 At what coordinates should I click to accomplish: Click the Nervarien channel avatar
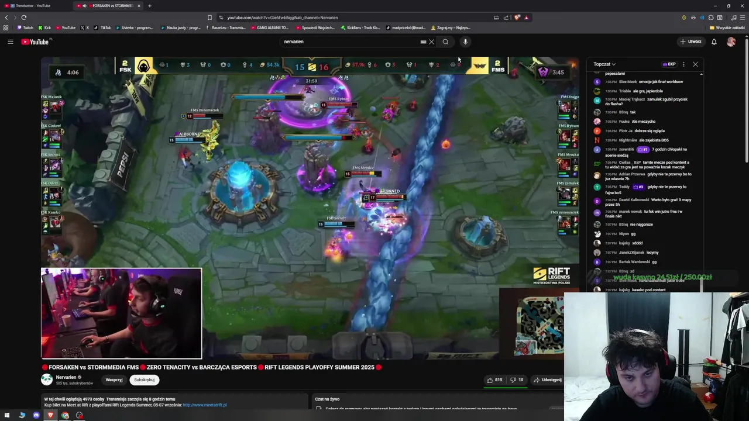[47, 379]
